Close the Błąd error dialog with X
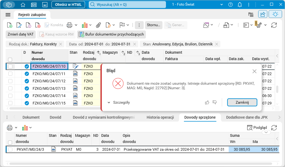 coord(254,71)
